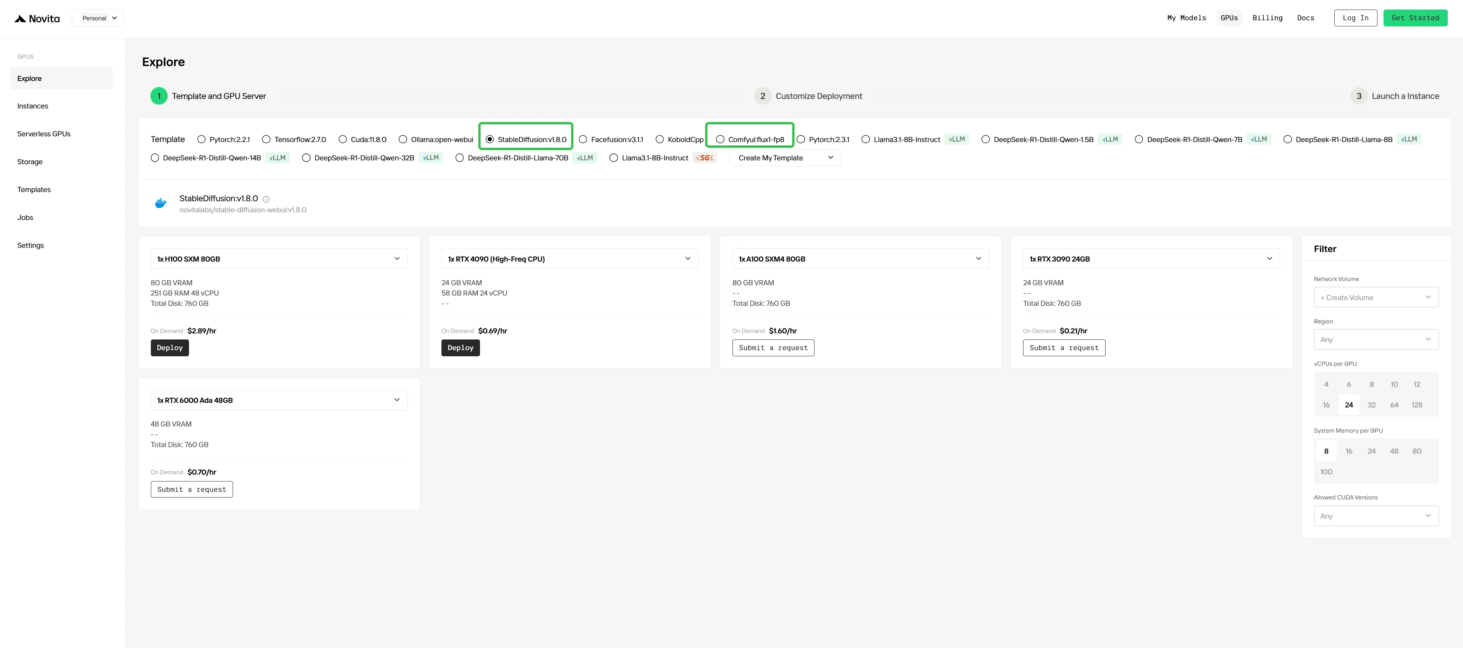Go to Explore in the sidebar
The height and width of the screenshot is (648, 1463).
coord(61,78)
